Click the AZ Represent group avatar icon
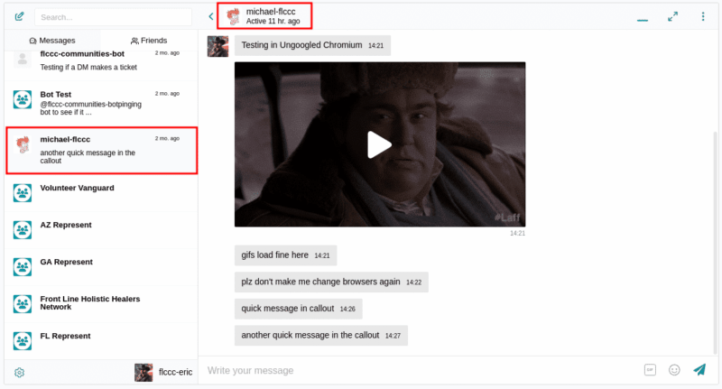Viewport: 722px width, 389px height. (22, 230)
